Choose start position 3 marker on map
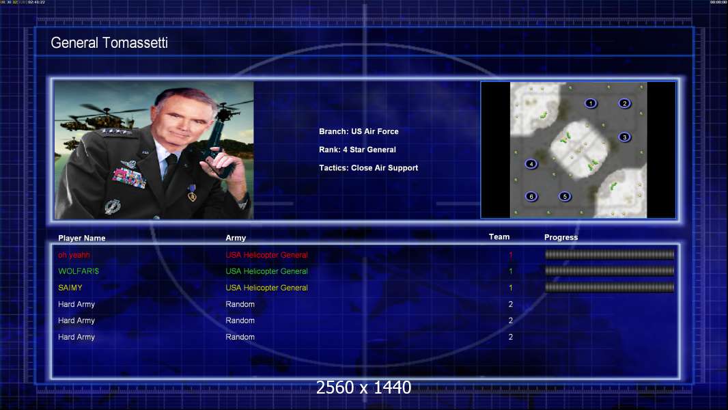Viewport: 728px width, 410px height. click(x=624, y=137)
